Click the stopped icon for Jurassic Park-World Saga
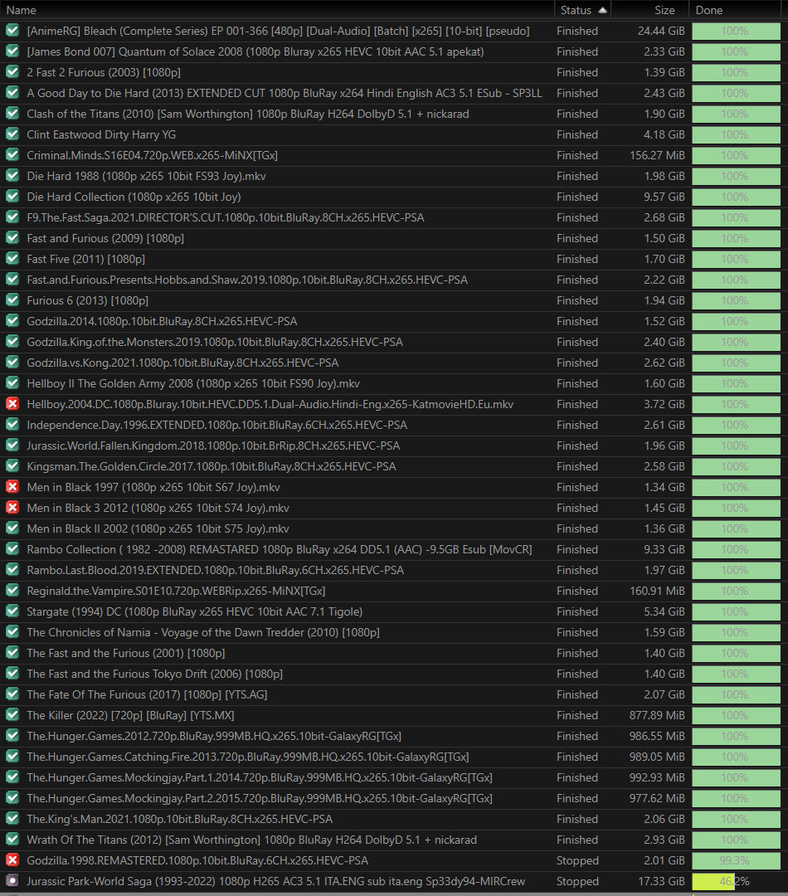The height and width of the screenshot is (896, 788). click(x=12, y=880)
